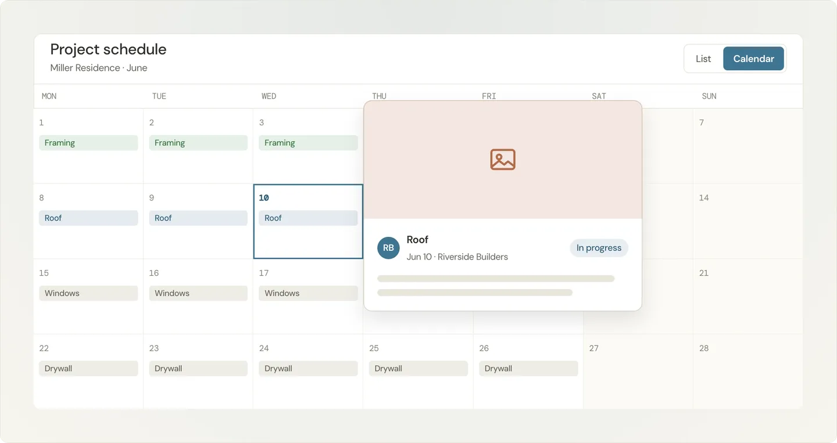The image size is (837, 443).
Task: Click the image placeholder icon in popover
Action: point(503,160)
